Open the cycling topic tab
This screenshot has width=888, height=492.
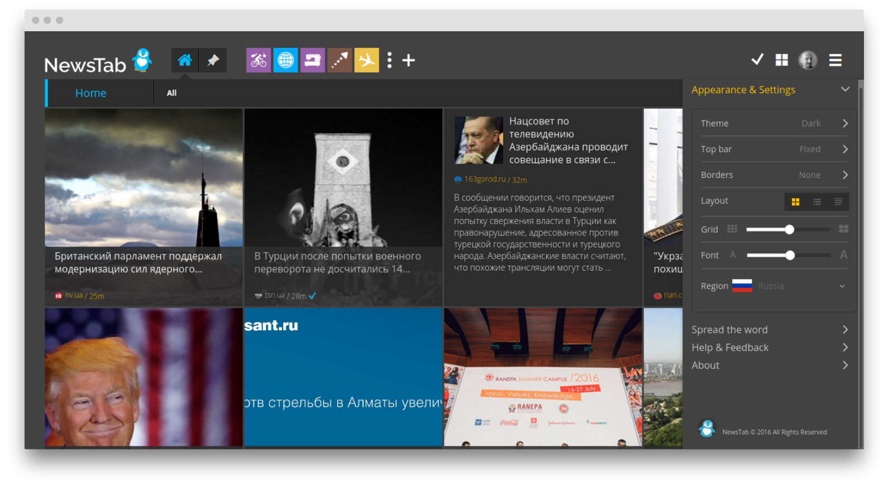click(x=259, y=60)
